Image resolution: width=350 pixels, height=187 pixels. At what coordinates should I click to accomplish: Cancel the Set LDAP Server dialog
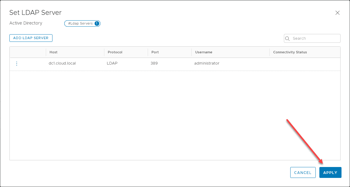click(303, 172)
